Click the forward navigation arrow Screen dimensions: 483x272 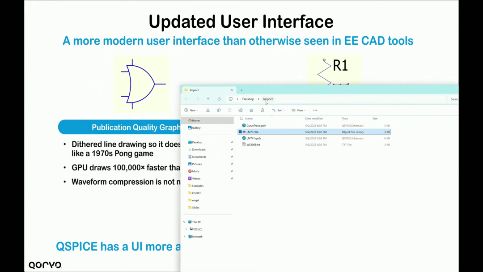click(198, 99)
